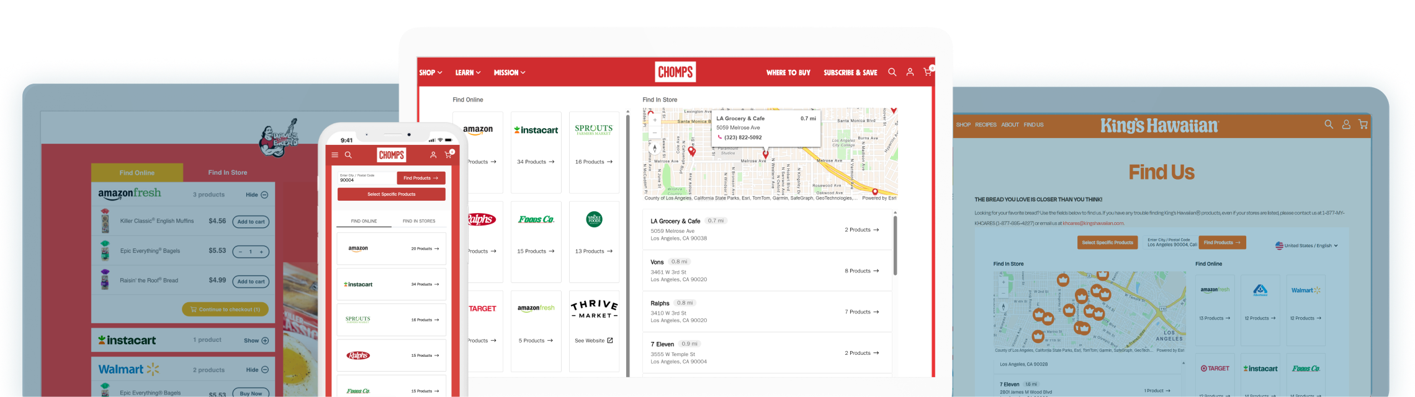Select FIND IN STORES tab on mobile
Screen dimensions: 1415x397
tap(419, 221)
